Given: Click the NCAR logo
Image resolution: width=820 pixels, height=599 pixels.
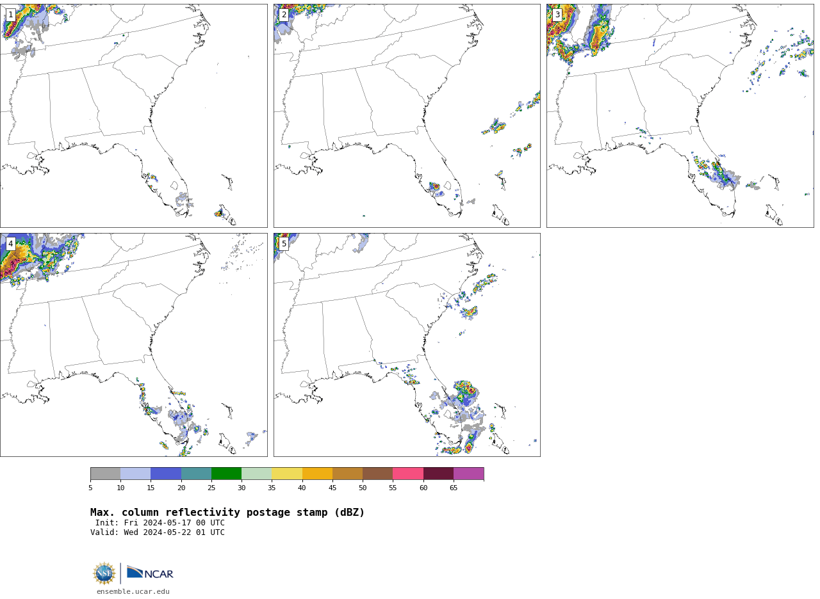Looking at the screenshot, I should pos(150,573).
